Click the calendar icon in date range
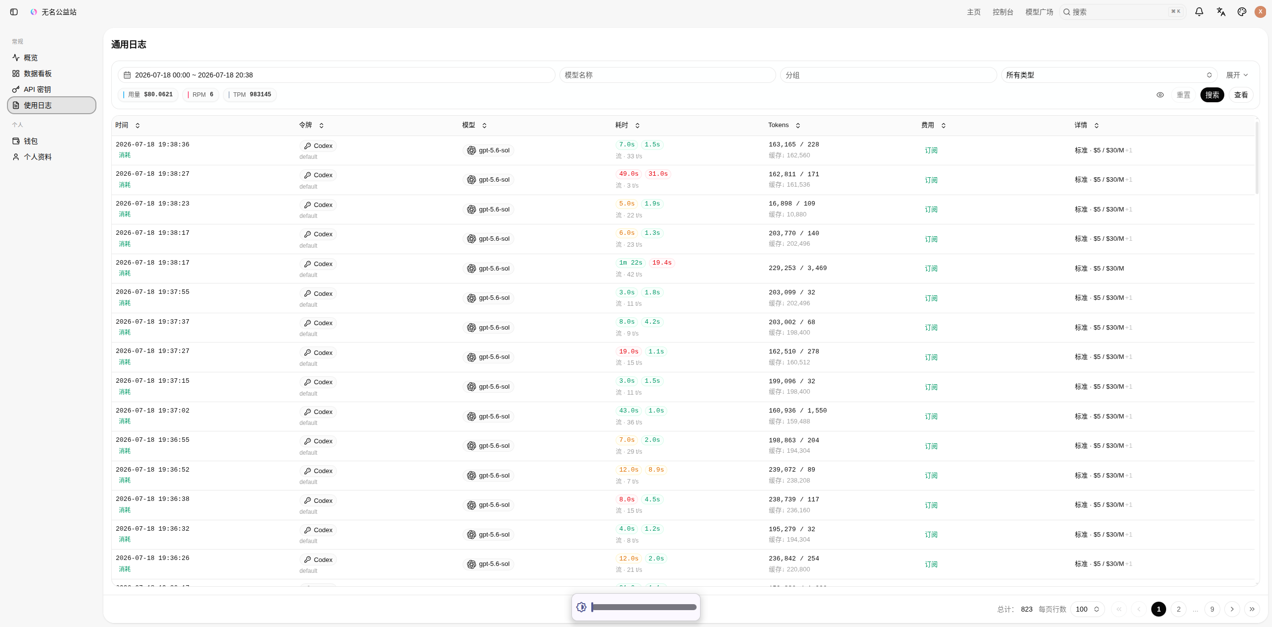The width and height of the screenshot is (1272, 627). (127, 75)
